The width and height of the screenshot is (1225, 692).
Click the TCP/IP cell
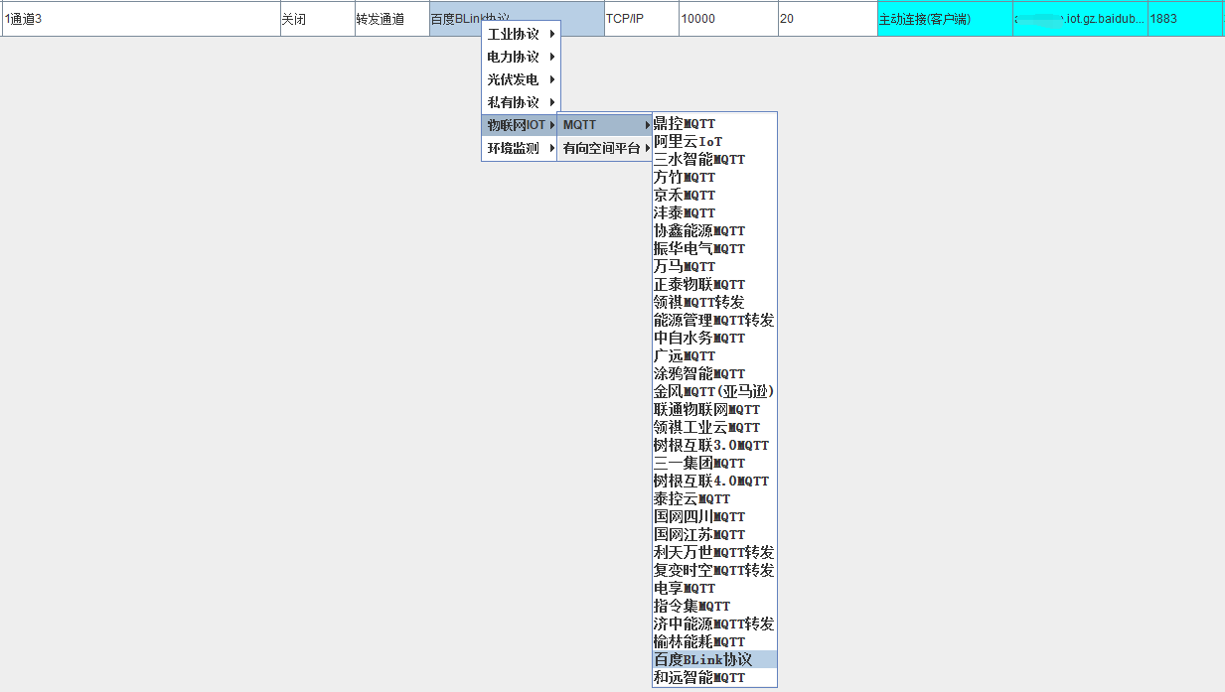click(x=641, y=19)
